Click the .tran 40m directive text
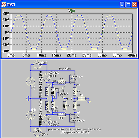 click(65, 69)
